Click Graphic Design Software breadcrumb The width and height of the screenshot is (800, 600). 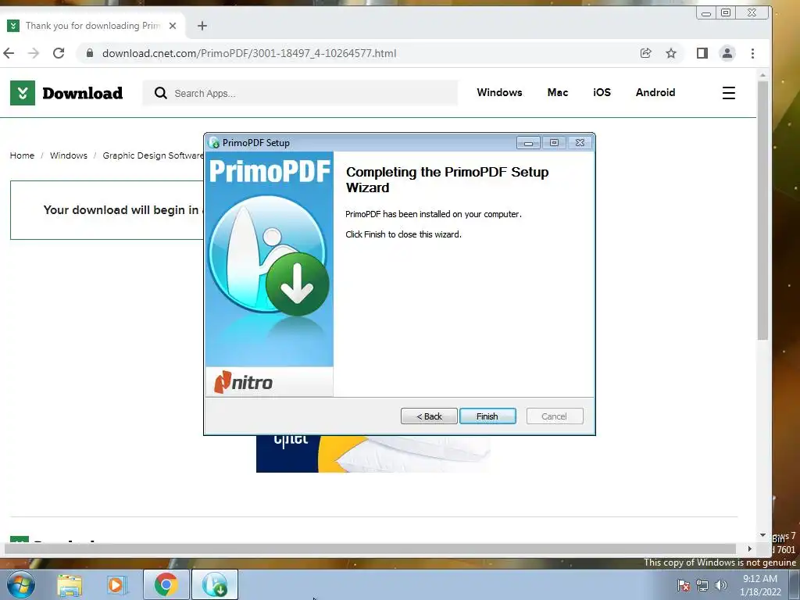tap(152, 155)
